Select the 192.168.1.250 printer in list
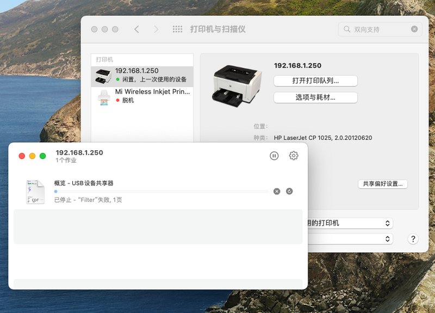 142,75
